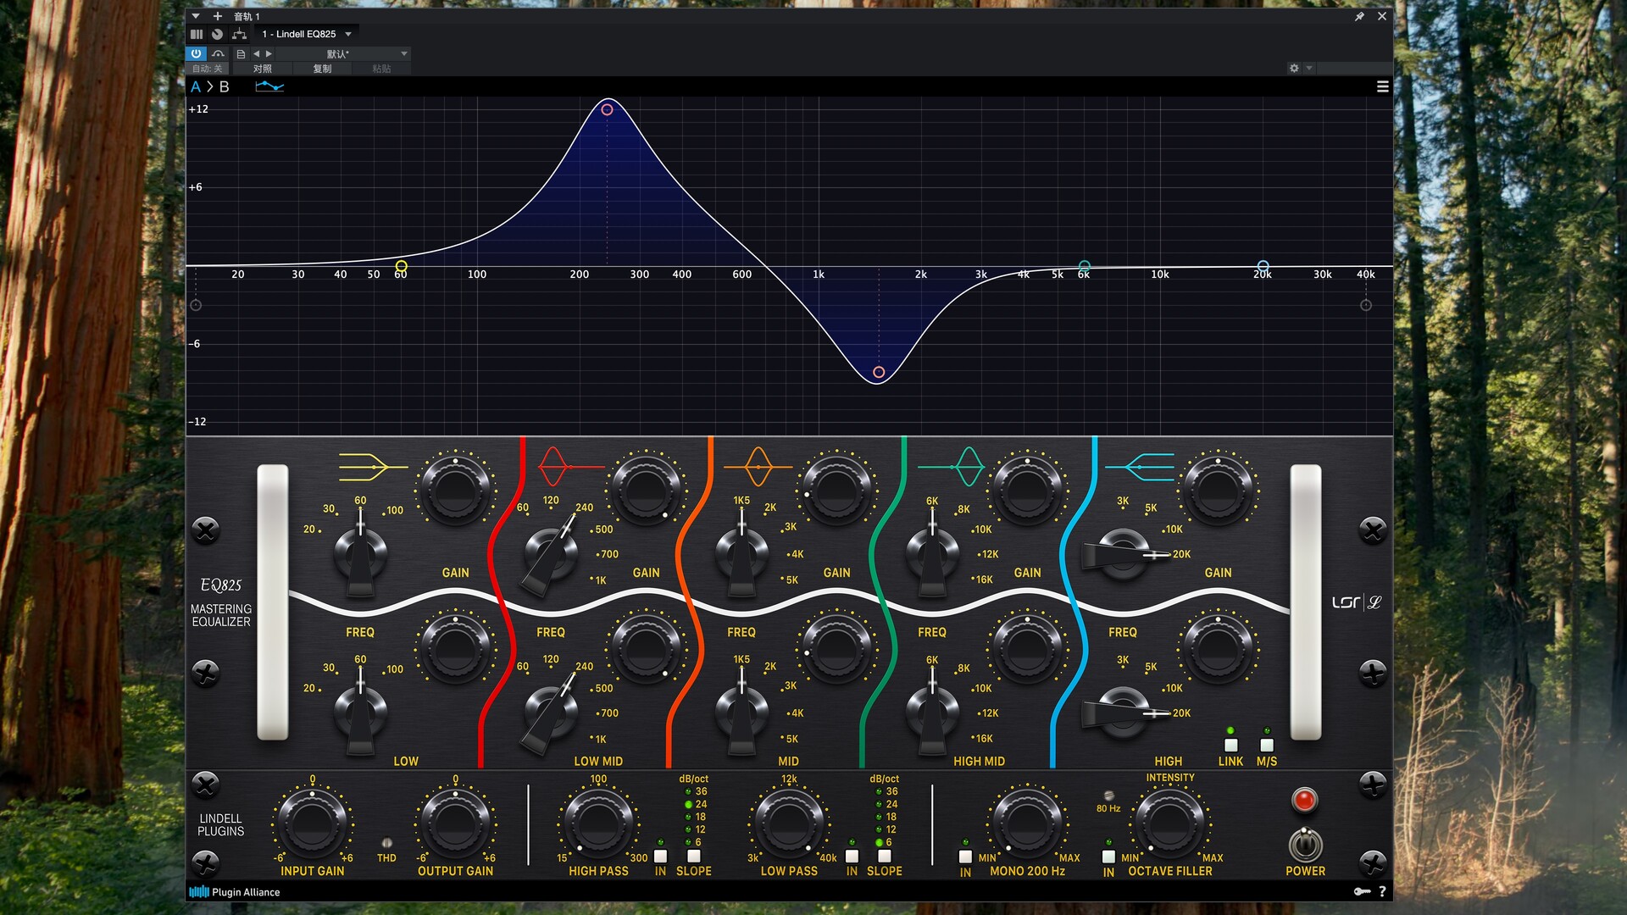Enable the MONO 200 Hz IN button
Screen dimensions: 1627x915
(x=965, y=857)
